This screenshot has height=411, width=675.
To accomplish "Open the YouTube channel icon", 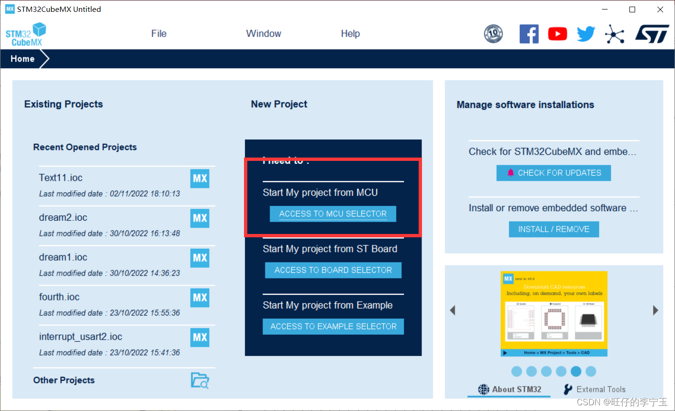I will [x=557, y=34].
